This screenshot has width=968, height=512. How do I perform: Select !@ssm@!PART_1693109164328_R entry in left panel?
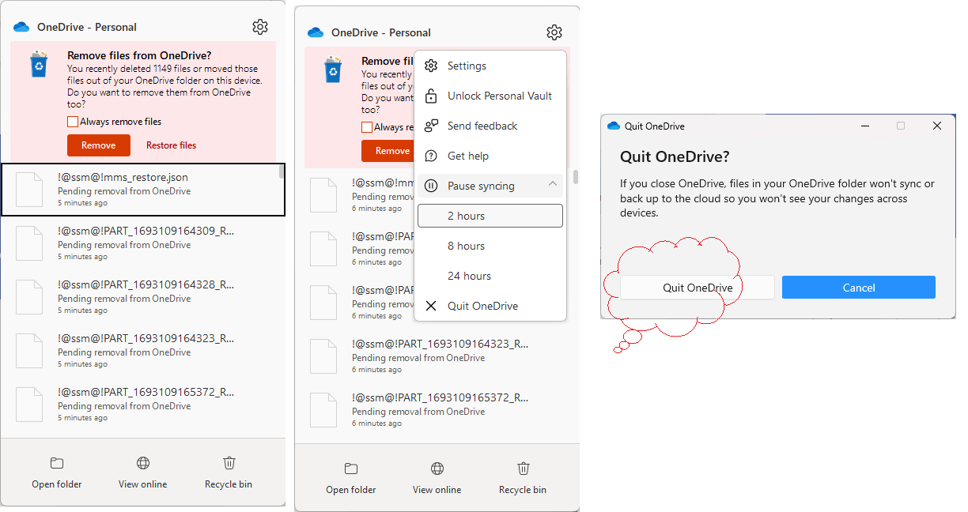tap(143, 297)
